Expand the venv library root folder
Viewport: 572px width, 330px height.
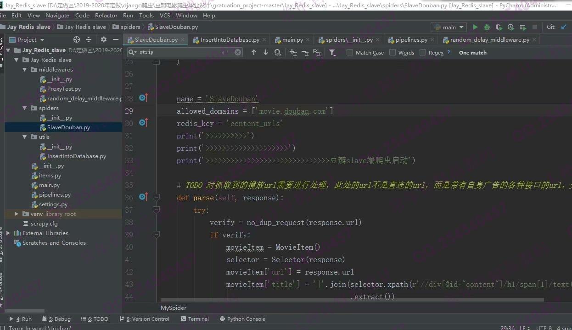pyautogui.click(x=17, y=214)
